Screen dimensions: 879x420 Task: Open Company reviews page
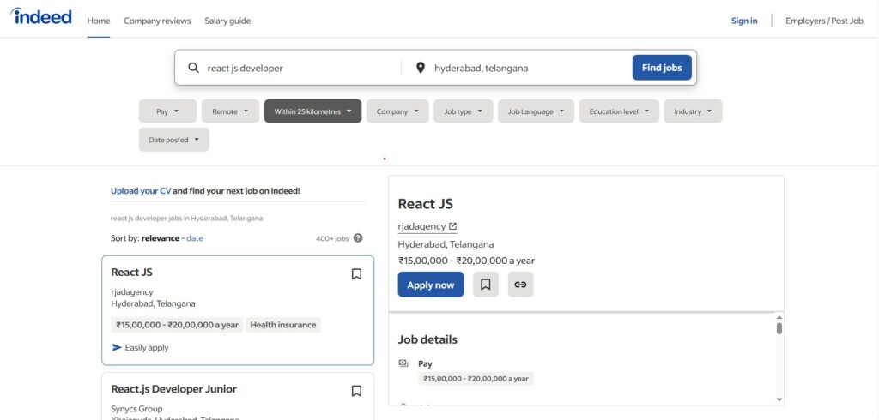point(158,21)
